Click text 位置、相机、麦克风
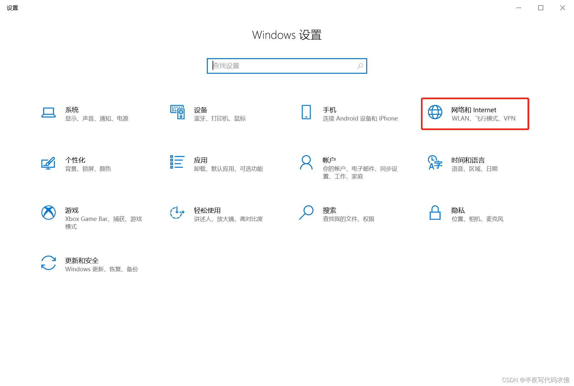Screen dimensions: 574x386 tap(477, 219)
